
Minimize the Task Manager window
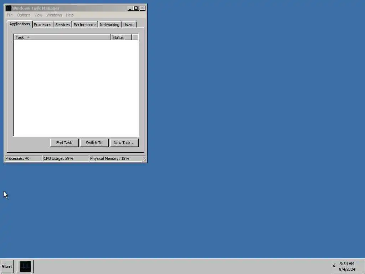pos(130,8)
